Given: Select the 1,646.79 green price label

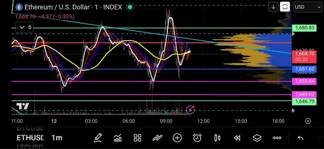Looking at the screenshot, I should (x=305, y=101).
